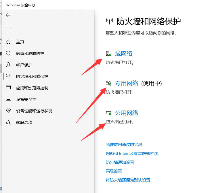Open 主页 in the sidebar

[20, 42]
